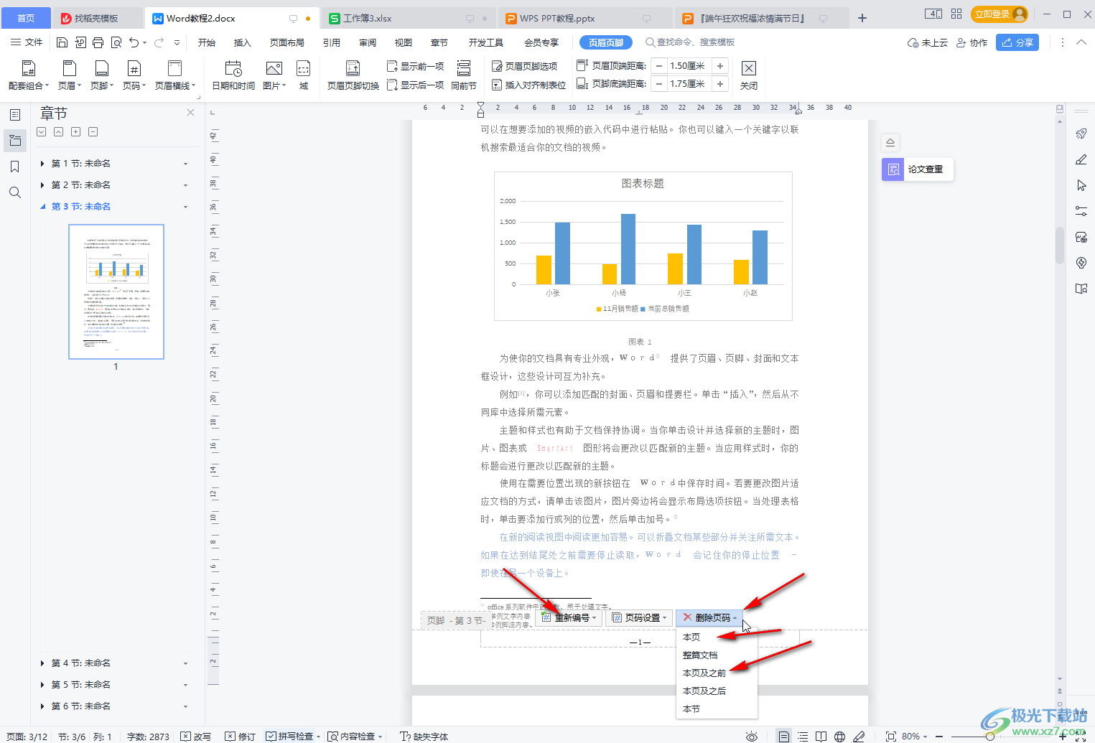Open 页眉页脚选项 header footer options

tap(525, 66)
